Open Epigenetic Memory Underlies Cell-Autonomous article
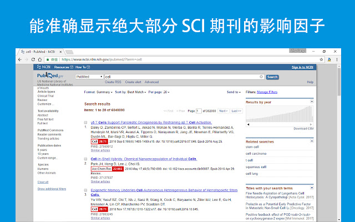The height and width of the screenshot is (222, 355). [164, 193]
